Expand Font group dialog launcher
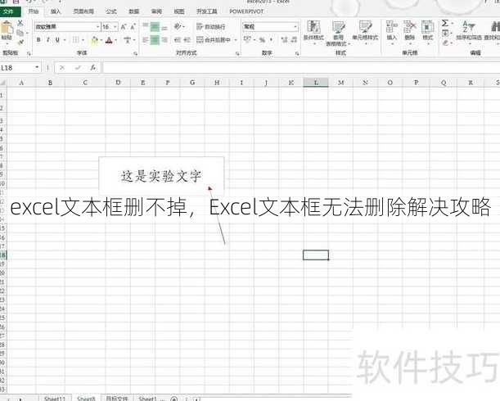Screen dimensions: 500x401 [x=136, y=53]
